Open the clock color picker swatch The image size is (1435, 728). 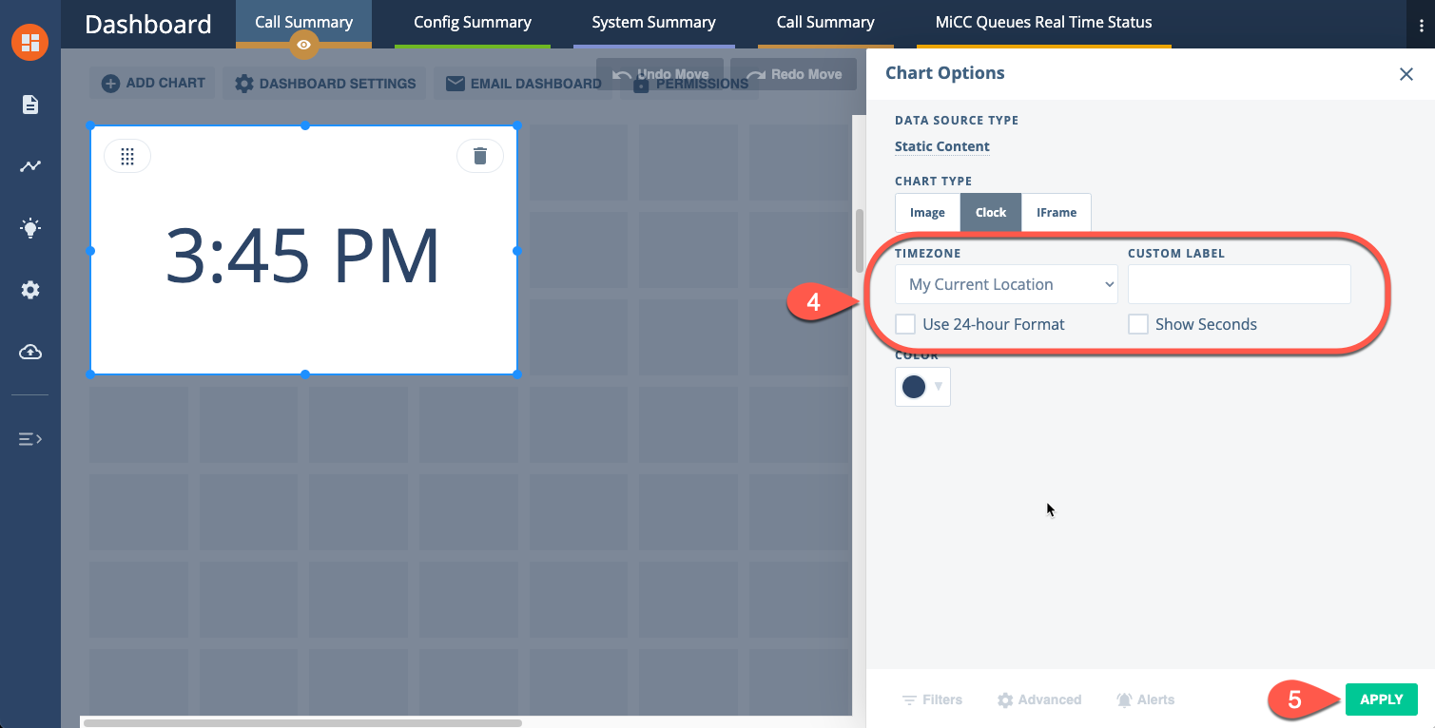coord(922,387)
